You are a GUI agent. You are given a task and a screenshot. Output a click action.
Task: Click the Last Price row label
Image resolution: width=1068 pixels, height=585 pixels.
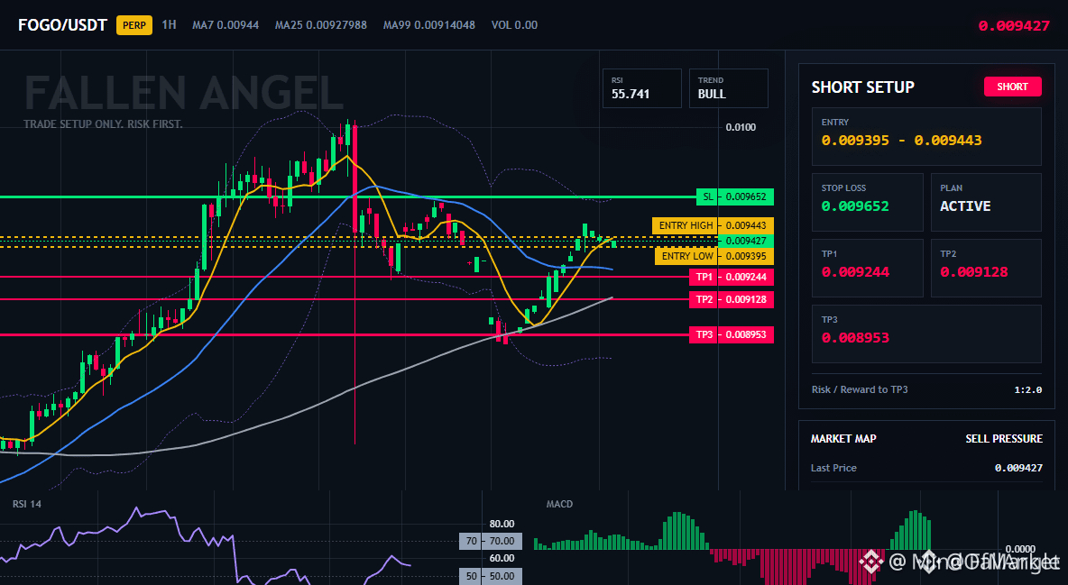[833, 468]
